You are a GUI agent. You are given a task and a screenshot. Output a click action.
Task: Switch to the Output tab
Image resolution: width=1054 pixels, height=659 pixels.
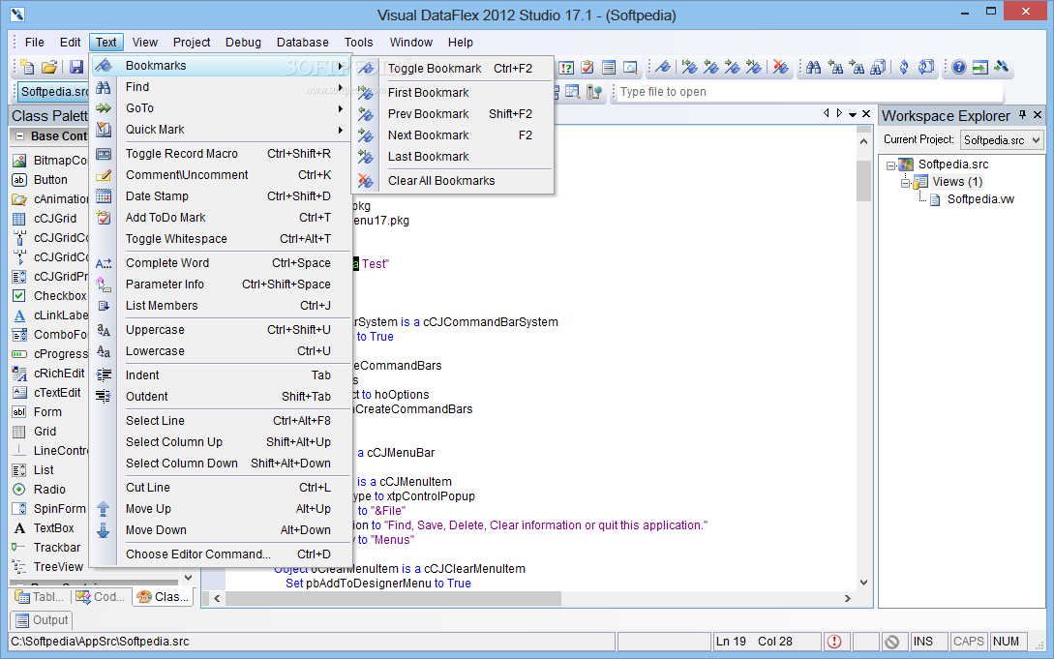pyautogui.click(x=42, y=620)
